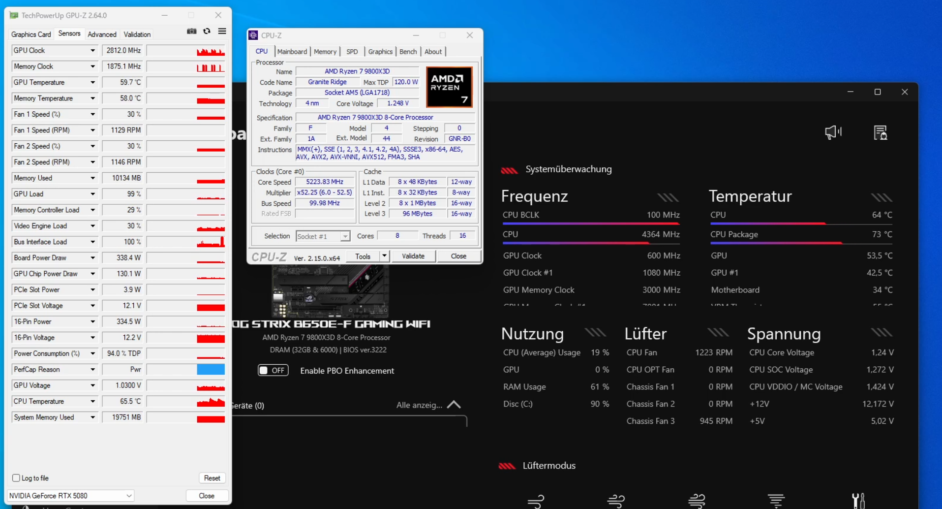Open the Fan 1 Speed (RPM) dropdown
This screenshot has height=509, width=942.
click(x=92, y=130)
